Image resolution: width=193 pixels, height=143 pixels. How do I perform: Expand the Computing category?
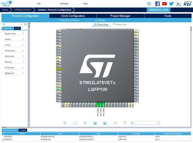coord(14,67)
